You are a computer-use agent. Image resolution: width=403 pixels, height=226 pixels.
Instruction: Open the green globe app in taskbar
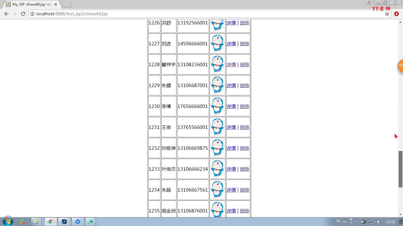pyautogui.click(x=91, y=222)
